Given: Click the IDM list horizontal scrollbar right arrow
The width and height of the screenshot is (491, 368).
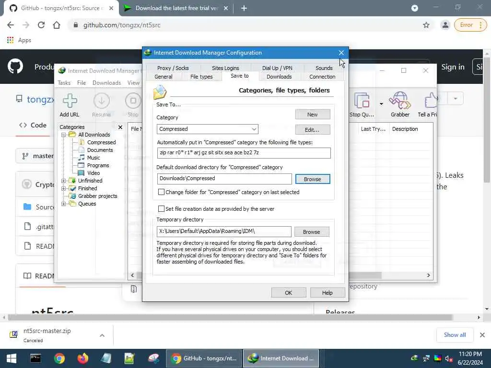Looking at the screenshot, I should pos(428,276).
